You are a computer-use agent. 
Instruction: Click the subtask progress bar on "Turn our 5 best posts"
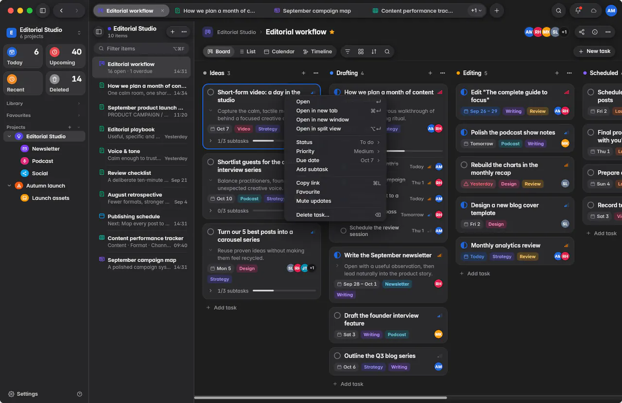284,291
